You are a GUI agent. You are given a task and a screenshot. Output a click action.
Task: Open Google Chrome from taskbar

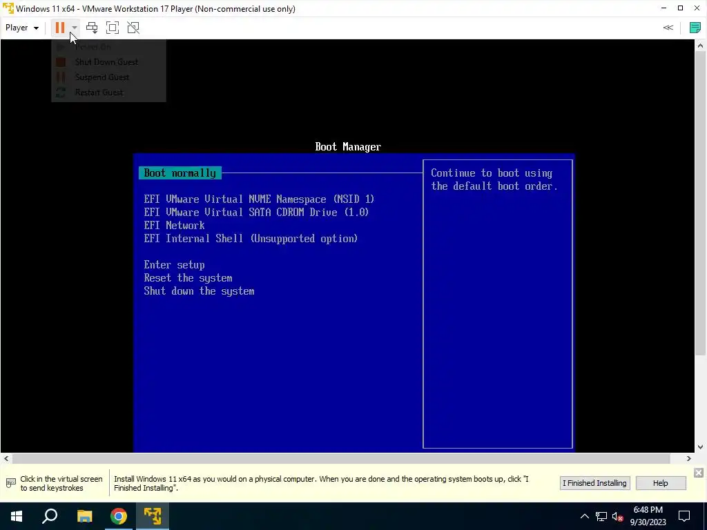[119, 516]
